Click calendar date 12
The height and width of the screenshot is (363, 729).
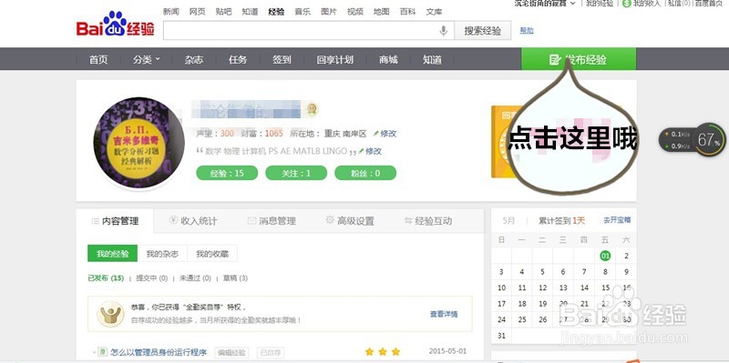[542, 287]
